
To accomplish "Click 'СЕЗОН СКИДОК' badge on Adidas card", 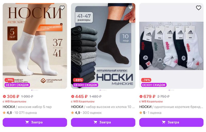I will tap(154, 85).
